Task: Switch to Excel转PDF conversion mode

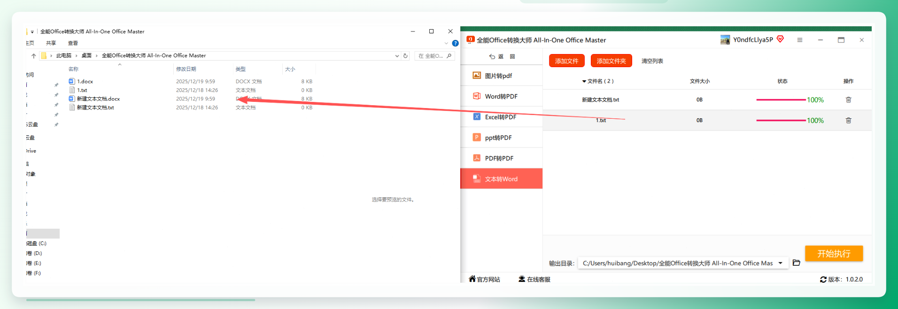Action: tap(501, 117)
